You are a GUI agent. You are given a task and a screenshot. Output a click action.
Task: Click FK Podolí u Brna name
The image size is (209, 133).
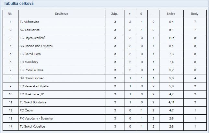(x=31, y=70)
